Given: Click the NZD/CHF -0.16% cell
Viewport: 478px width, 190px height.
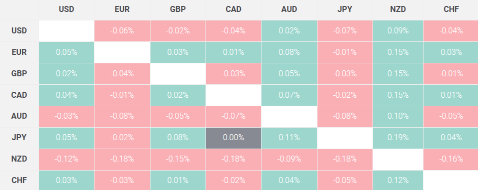Looking at the screenshot, I should tap(451, 159).
